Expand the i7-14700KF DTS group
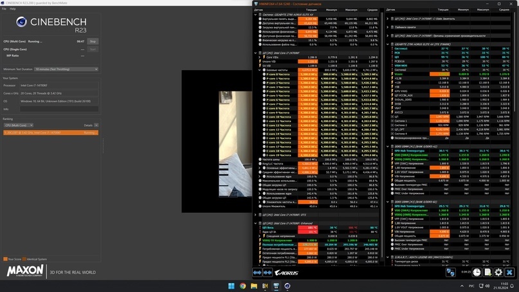Screen dimensions: 519x292 [255, 215]
